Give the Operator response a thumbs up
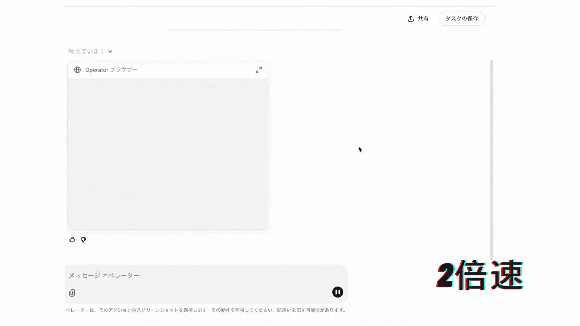Image resolution: width=580 pixels, height=326 pixels. (x=71, y=240)
